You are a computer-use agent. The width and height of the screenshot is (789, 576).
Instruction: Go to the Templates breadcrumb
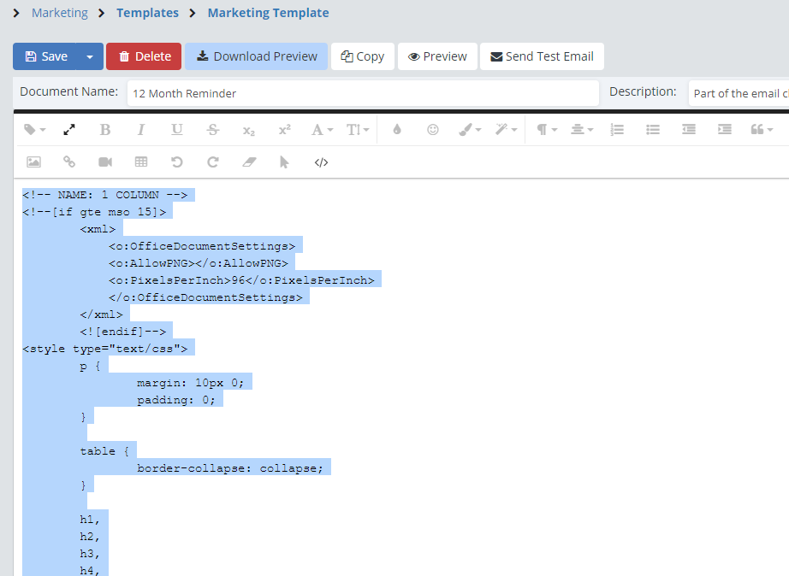[x=147, y=13]
